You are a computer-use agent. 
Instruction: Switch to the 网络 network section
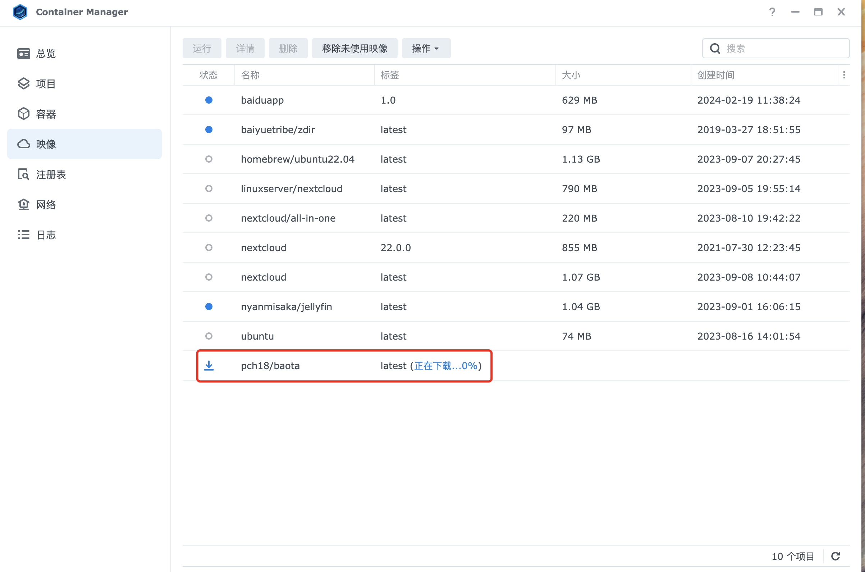[x=84, y=205]
